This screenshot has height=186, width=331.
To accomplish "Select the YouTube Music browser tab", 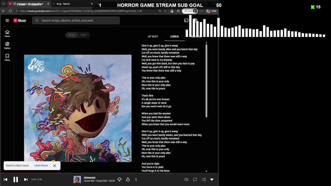I will [x=28, y=4].
